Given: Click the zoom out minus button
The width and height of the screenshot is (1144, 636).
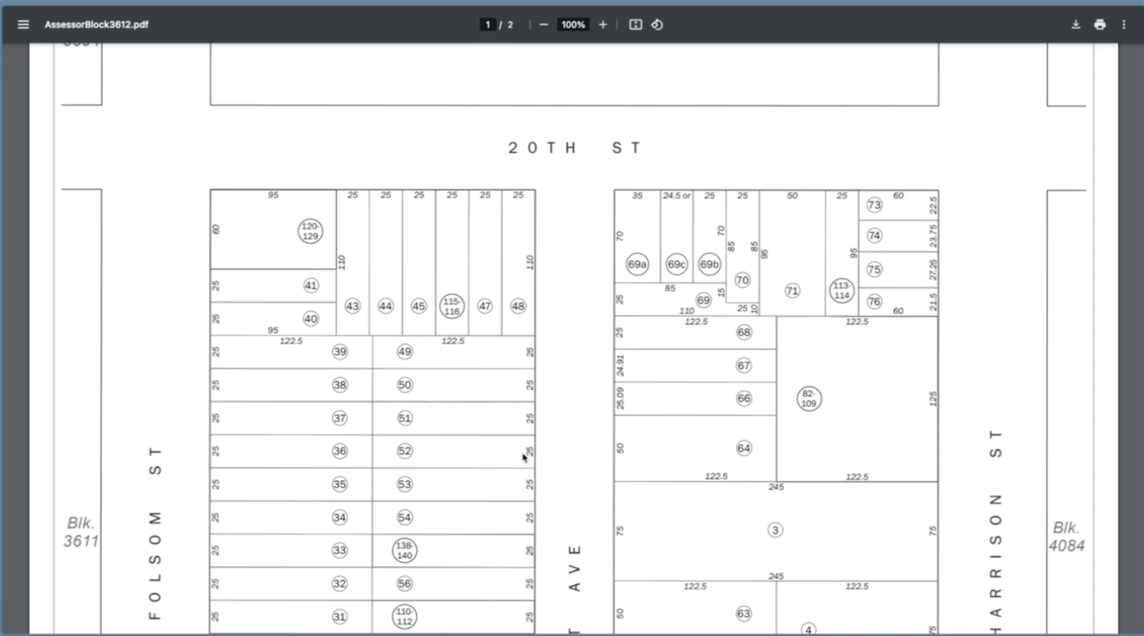Looking at the screenshot, I should pyautogui.click(x=543, y=25).
